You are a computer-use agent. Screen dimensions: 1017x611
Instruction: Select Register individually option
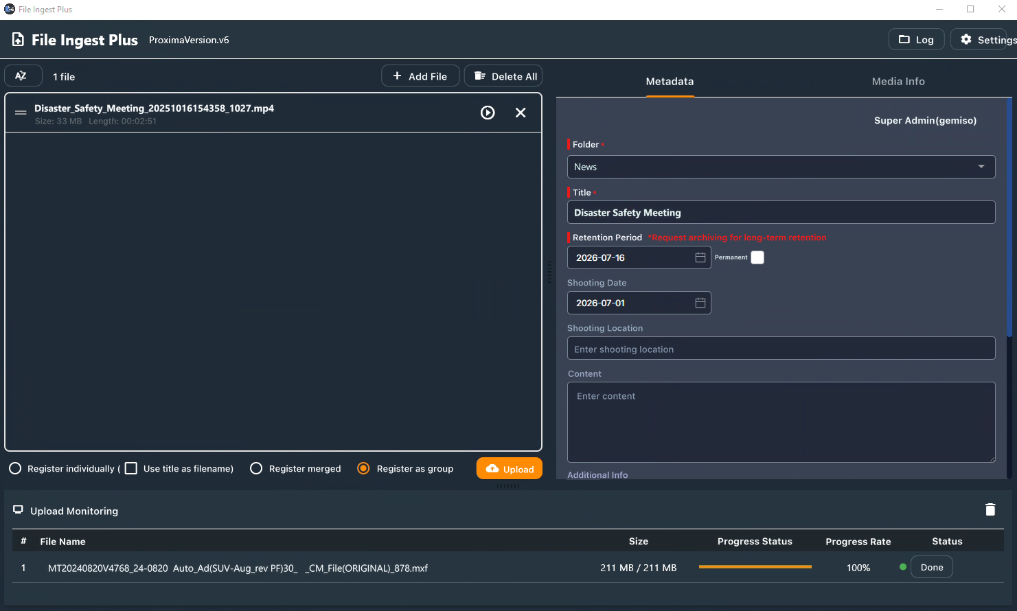tap(15, 468)
